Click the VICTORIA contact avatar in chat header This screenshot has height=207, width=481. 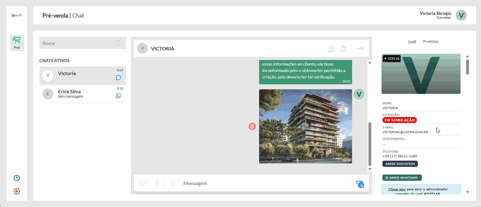pyautogui.click(x=142, y=49)
